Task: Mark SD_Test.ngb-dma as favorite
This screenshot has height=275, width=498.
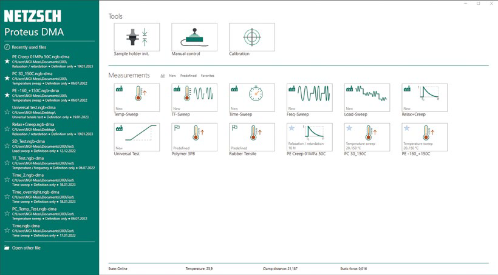Action: [7, 146]
